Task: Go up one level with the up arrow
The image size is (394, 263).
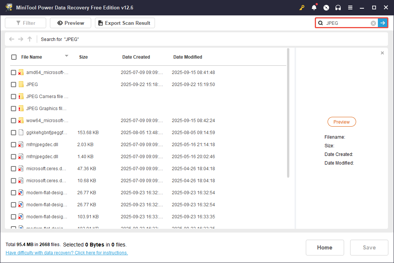Action: point(29,39)
